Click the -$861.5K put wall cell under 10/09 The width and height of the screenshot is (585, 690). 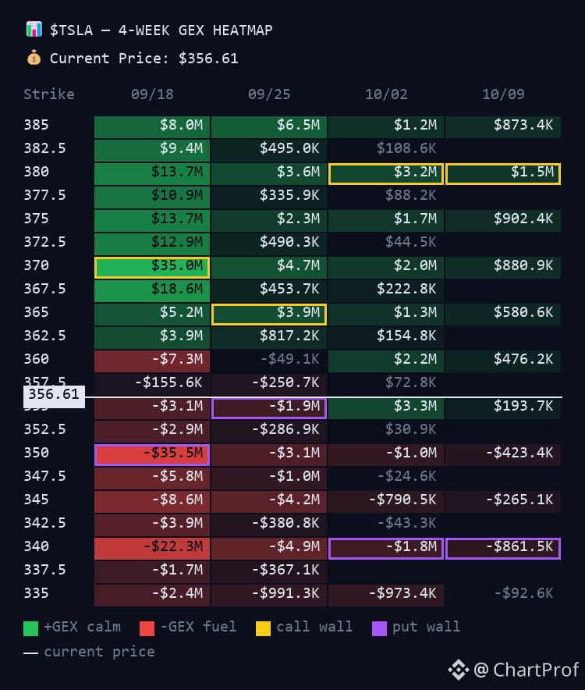[x=503, y=548]
